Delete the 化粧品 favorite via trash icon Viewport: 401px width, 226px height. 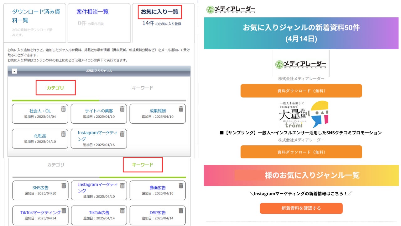pos(63,134)
